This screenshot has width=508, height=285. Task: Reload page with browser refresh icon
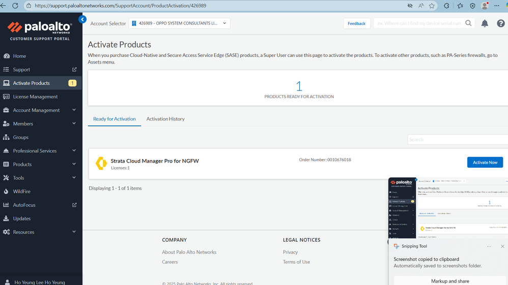coord(15,6)
